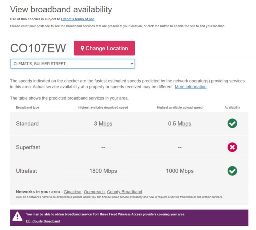This screenshot has width=256, height=230.
Task: Open County Broadband link in the purple banner
Action: (46, 221)
